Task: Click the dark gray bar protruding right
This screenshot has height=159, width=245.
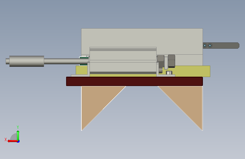Action: (221, 46)
